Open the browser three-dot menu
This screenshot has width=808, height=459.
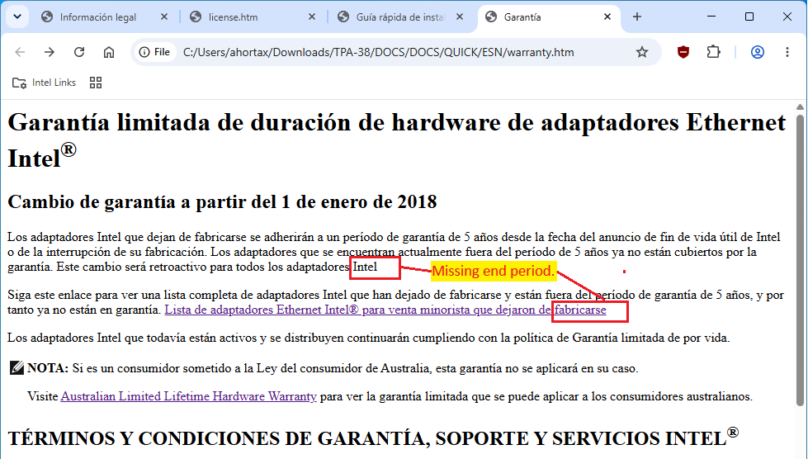(x=787, y=52)
